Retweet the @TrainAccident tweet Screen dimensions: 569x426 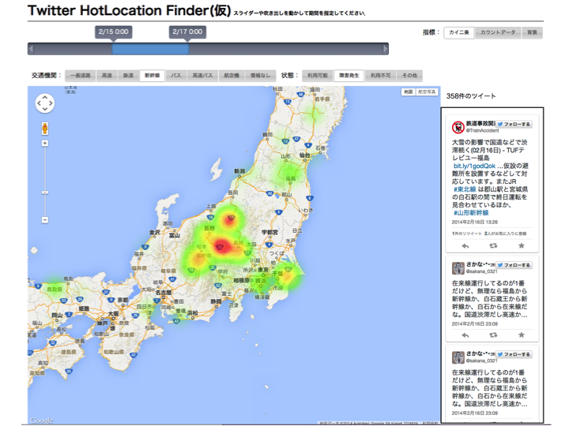493,246
